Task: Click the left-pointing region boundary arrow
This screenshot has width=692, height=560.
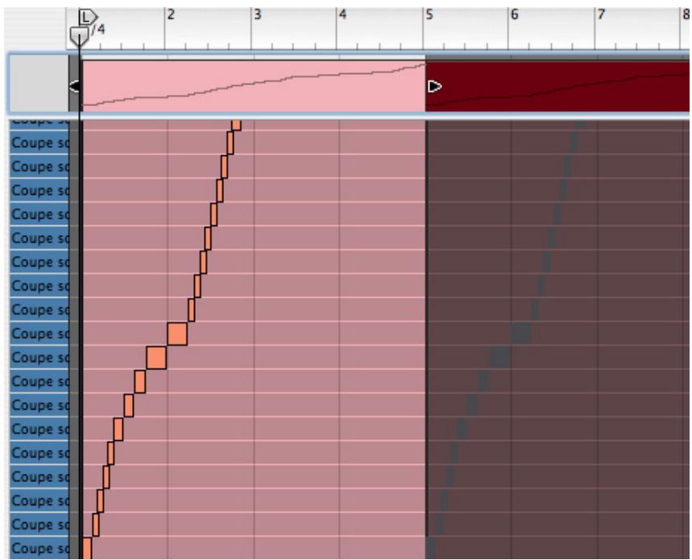Action: coord(73,84)
